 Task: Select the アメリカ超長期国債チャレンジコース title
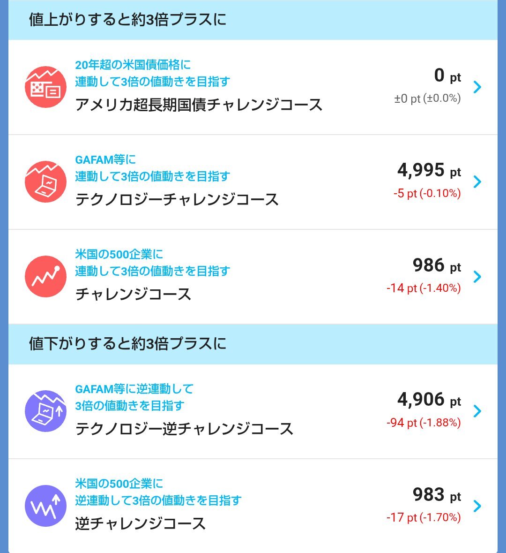coord(199,105)
